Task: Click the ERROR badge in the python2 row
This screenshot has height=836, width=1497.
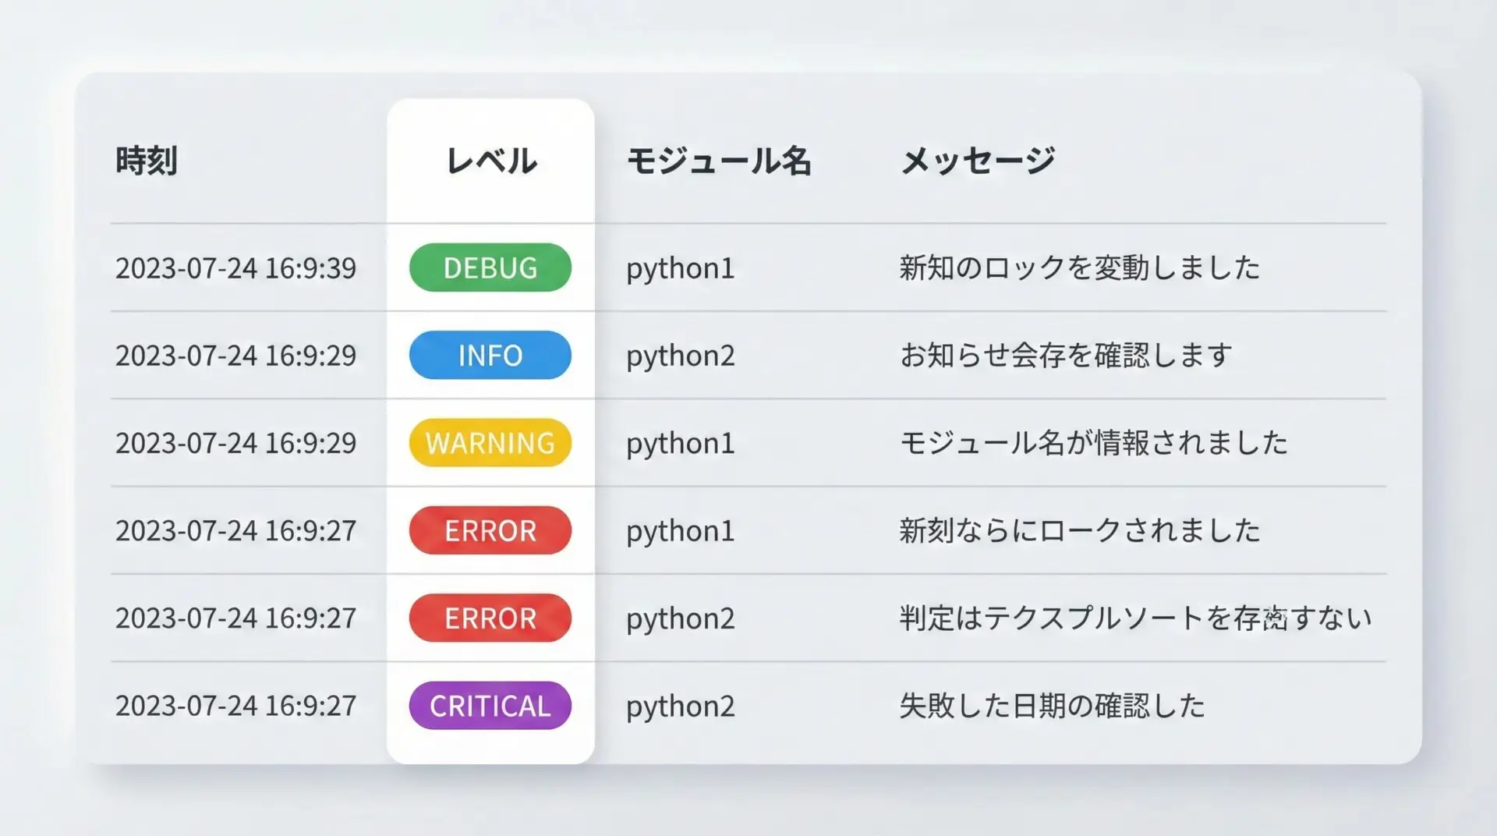Action: [490, 618]
